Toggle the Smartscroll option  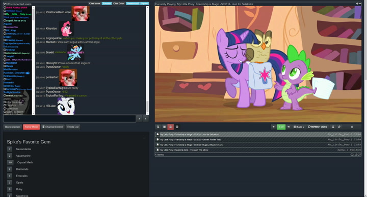[133, 4]
